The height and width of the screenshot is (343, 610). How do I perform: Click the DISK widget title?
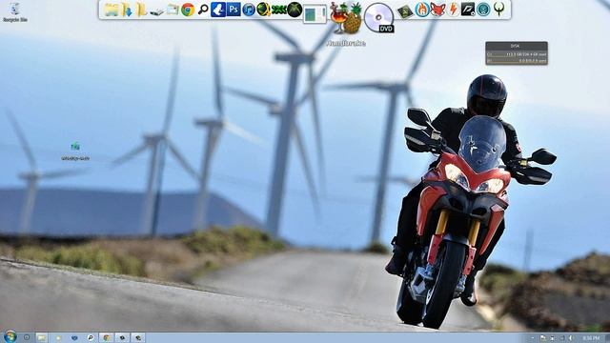tap(515, 46)
